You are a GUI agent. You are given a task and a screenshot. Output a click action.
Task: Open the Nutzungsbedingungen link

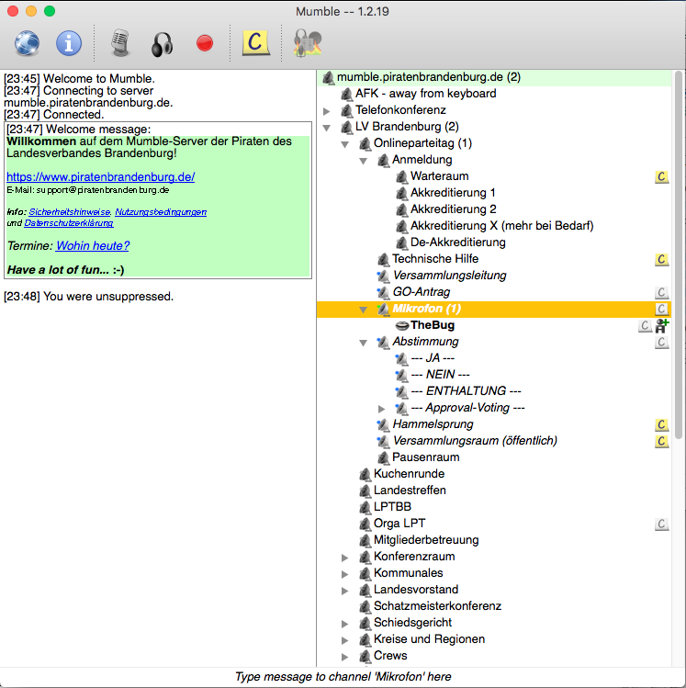point(161,212)
